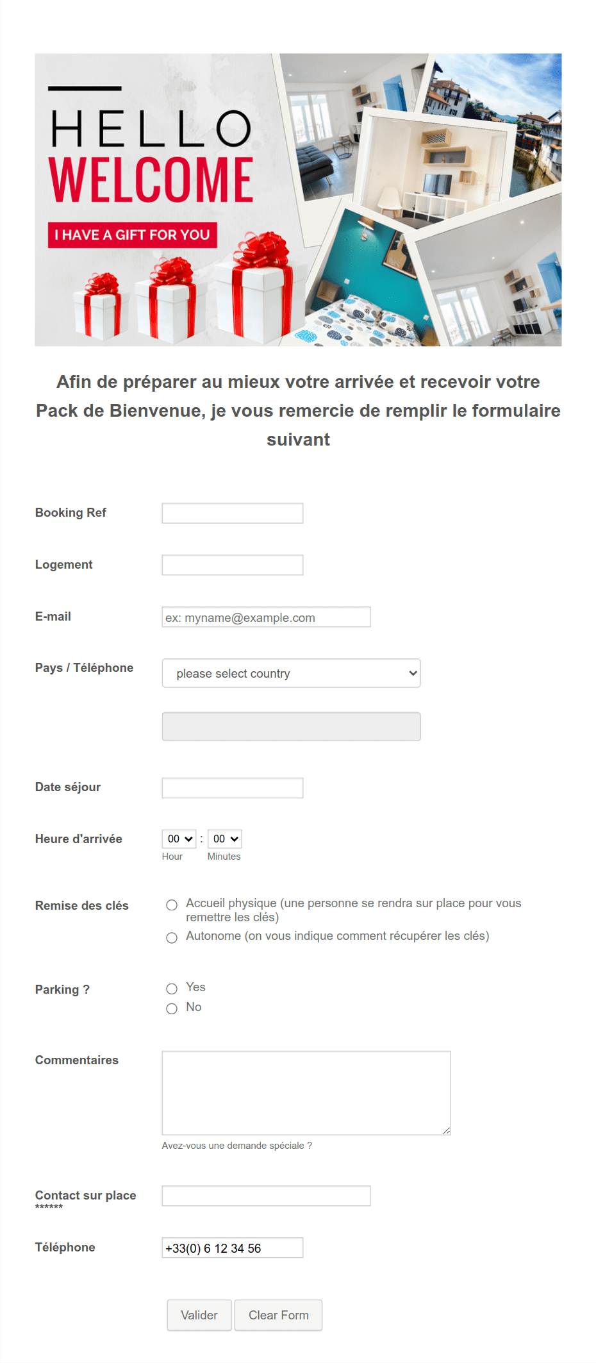Focus the Logement text field
This screenshot has height=1363, width=596.
(232, 565)
